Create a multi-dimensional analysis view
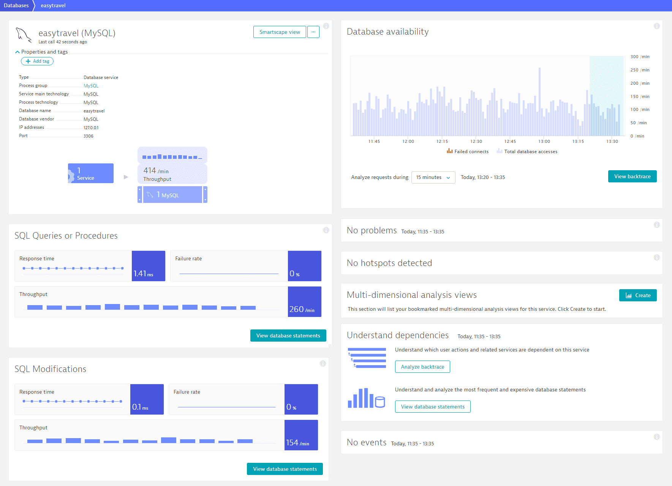This screenshot has width=672, height=486. 638,295
